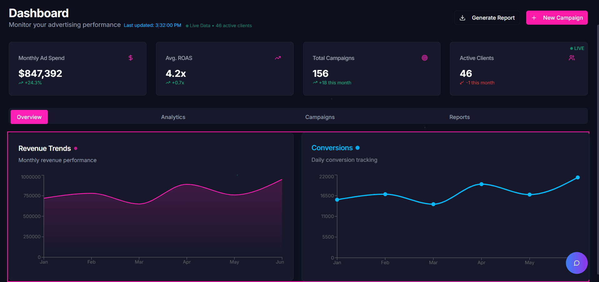599x282 pixels.
Task: Click the red arrow beside -1 this month
Action: [462, 82]
